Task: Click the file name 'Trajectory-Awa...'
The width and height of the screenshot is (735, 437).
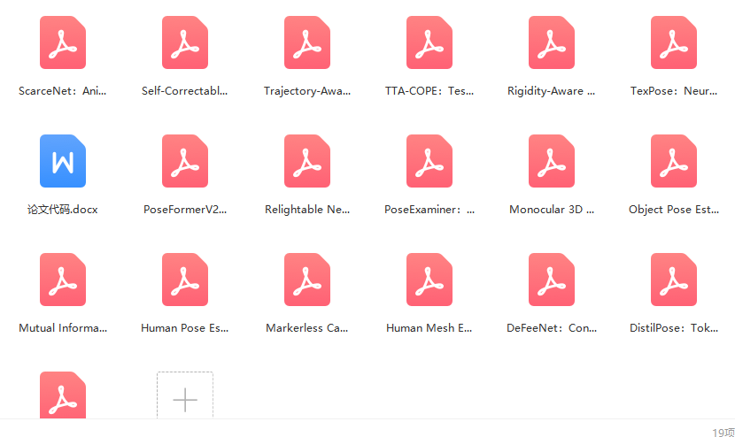Action: click(307, 91)
